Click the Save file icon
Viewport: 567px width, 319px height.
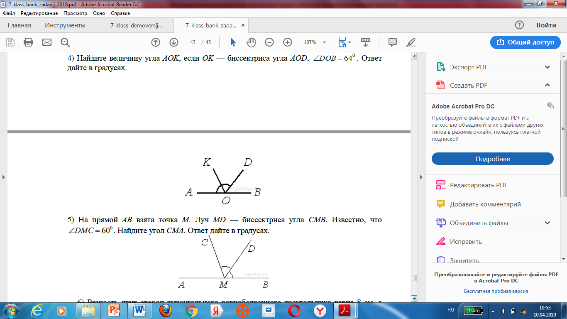point(10,42)
